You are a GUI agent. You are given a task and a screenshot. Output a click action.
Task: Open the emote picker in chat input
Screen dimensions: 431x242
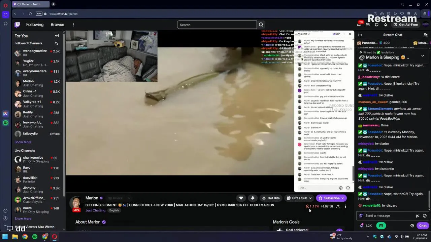point(425,216)
